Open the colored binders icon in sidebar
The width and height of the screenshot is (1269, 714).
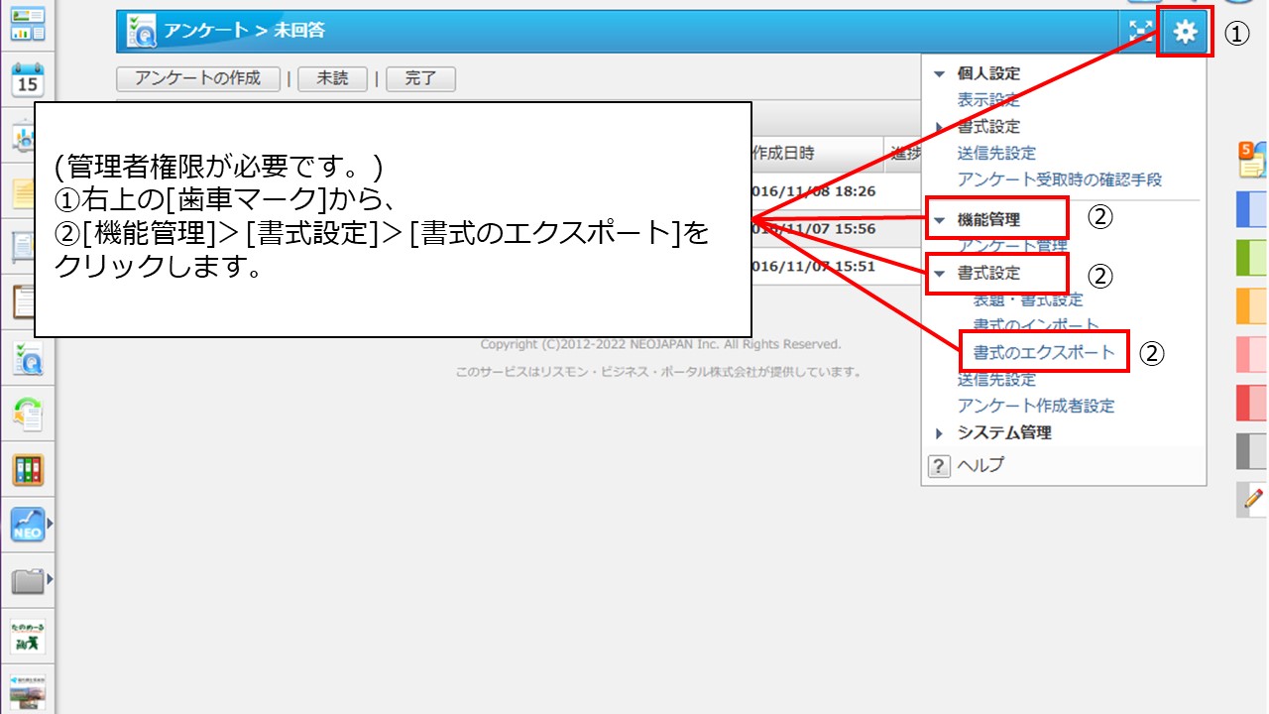point(28,470)
